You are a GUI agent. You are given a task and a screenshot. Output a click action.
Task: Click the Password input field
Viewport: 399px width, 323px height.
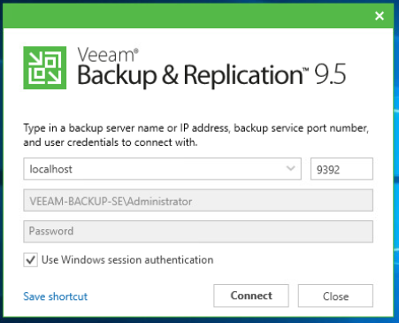198,232
